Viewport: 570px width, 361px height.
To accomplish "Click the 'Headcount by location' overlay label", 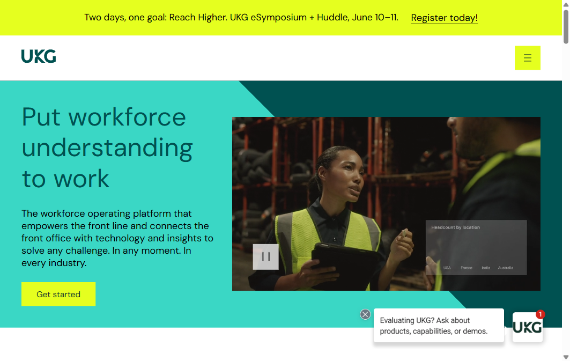I will [455, 227].
